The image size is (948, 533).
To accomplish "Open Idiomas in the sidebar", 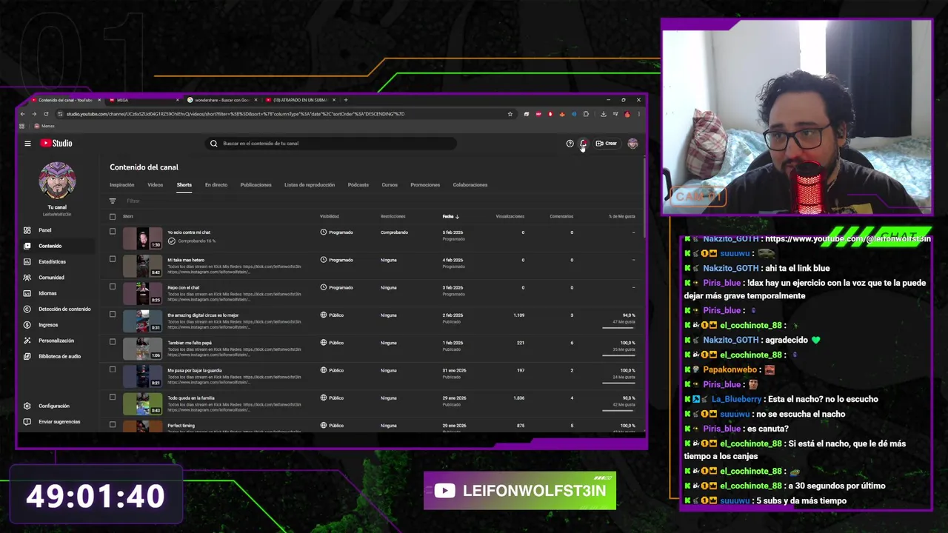I will pos(47,293).
